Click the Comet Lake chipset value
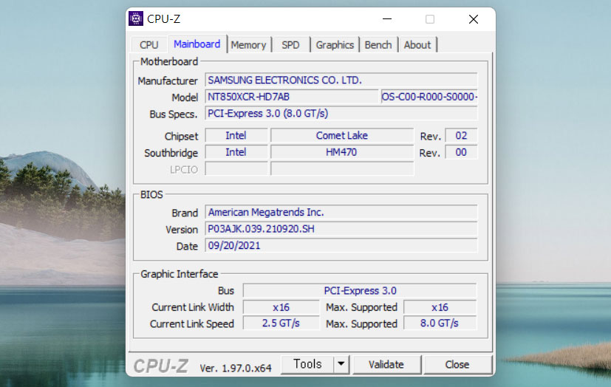This screenshot has width=611, height=387. (342, 135)
